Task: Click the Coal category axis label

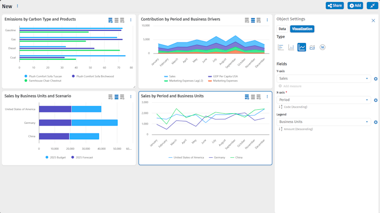Action: (x=13, y=57)
